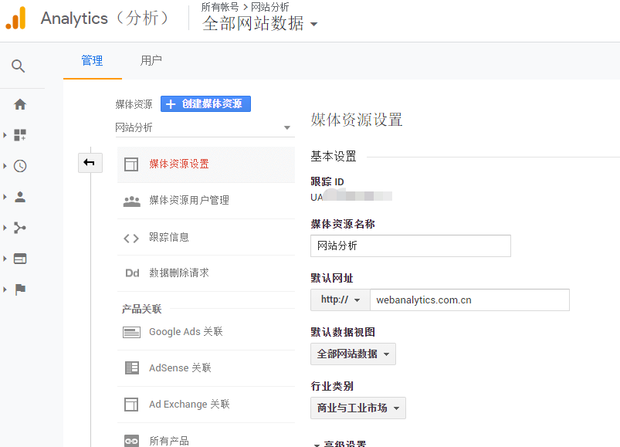The width and height of the screenshot is (620, 447).
Task: Expand the Conversions sidebar section arrow
Action: [5, 290]
